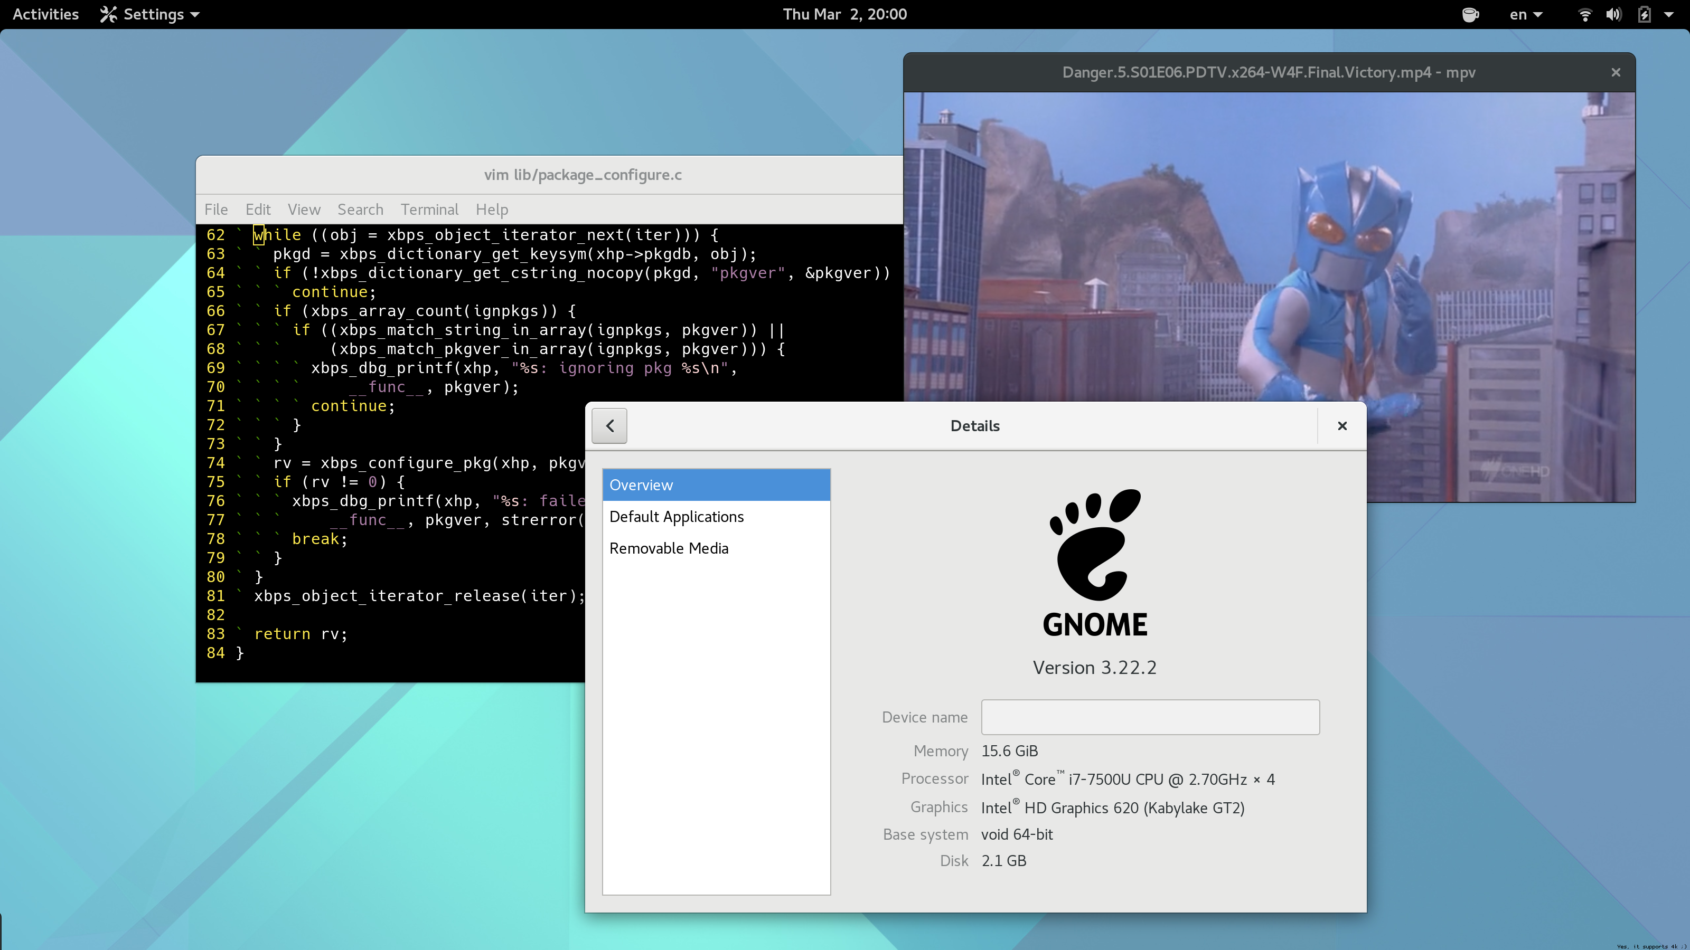
Task: Select Removable Media in sidebar
Action: tap(669, 548)
